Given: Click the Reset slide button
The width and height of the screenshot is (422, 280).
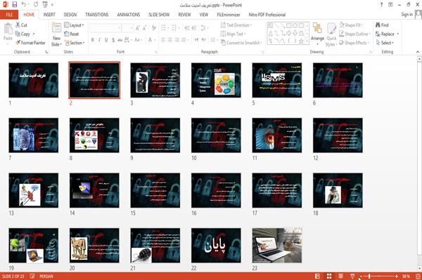Looking at the screenshot, I should [72, 34].
